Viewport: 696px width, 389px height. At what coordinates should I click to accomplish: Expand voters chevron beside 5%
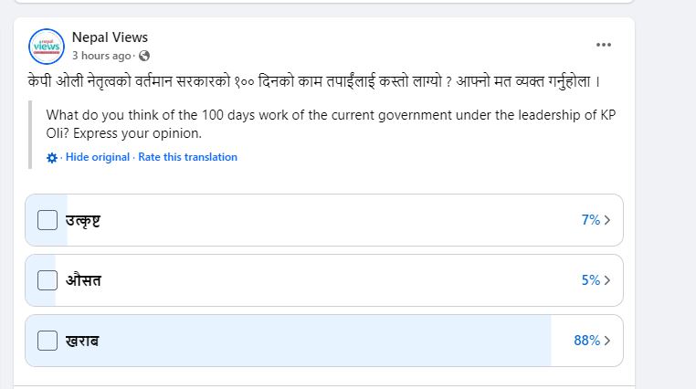coord(607,280)
